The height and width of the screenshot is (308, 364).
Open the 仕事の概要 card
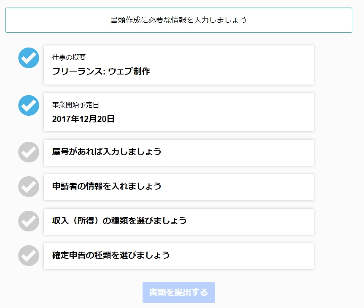[179, 65]
